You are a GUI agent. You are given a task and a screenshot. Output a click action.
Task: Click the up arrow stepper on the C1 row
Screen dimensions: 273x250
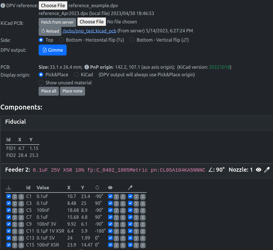(21, 197)
